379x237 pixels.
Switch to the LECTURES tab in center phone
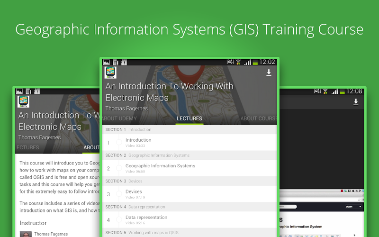point(189,118)
